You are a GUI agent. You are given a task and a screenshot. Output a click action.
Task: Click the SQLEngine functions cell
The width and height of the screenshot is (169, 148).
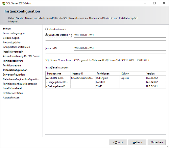107,78
